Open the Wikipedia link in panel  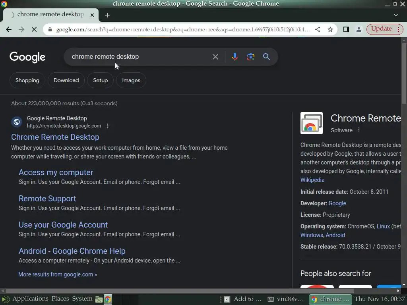(312, 180)
